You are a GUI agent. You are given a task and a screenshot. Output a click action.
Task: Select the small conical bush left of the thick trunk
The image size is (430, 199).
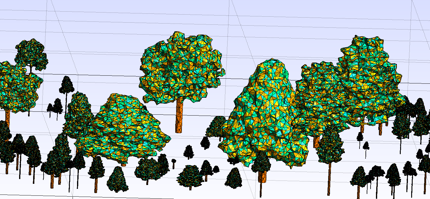click(x=234, y=178)
